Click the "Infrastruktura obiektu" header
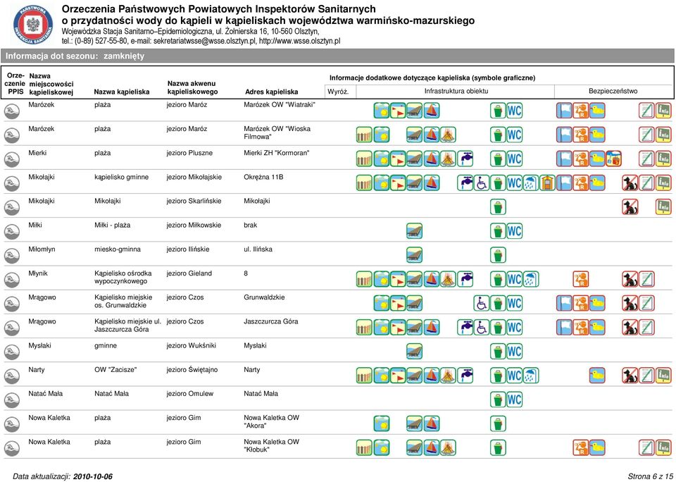 coord(456,91)
